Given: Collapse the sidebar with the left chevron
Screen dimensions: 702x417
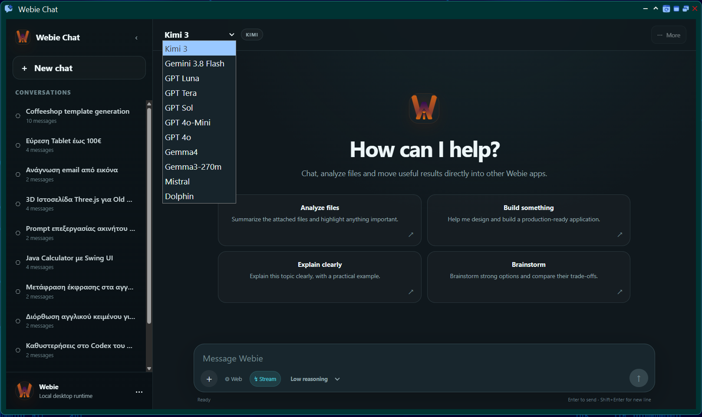Looking at the screenshot, I should click(x=136, y=38).
